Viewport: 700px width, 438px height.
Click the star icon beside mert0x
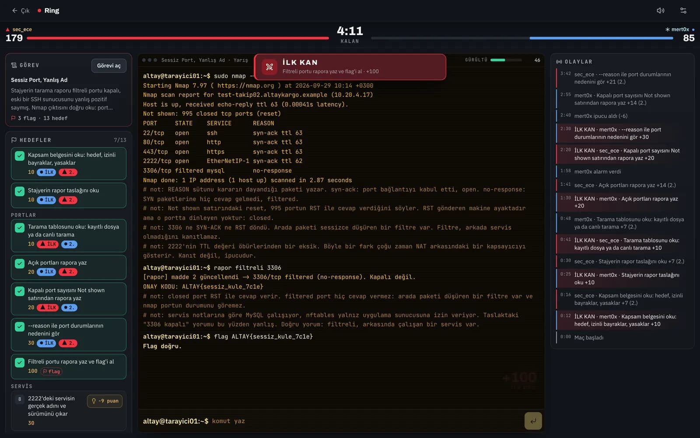point(668,29)
